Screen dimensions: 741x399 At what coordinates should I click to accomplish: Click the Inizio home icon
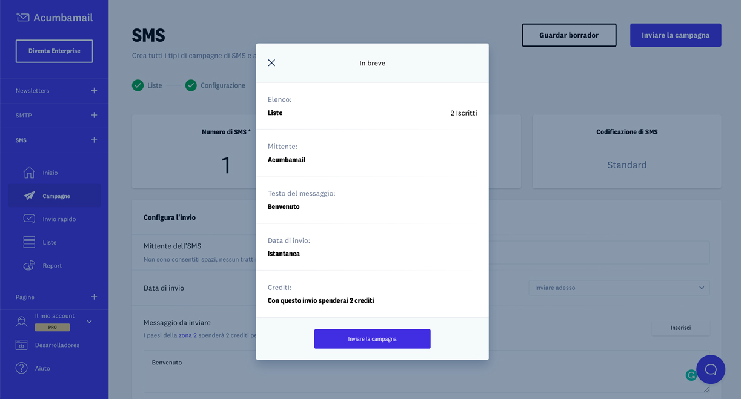tap(29, 173)
